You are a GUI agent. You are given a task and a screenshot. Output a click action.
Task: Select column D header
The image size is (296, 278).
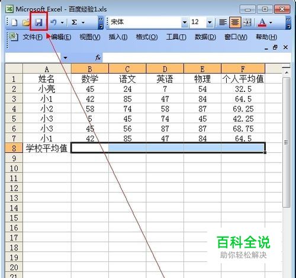pyautogui.click(x=165, y=69)
